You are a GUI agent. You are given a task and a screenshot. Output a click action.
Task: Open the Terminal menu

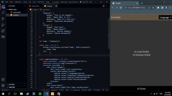(x=41, y=2)
